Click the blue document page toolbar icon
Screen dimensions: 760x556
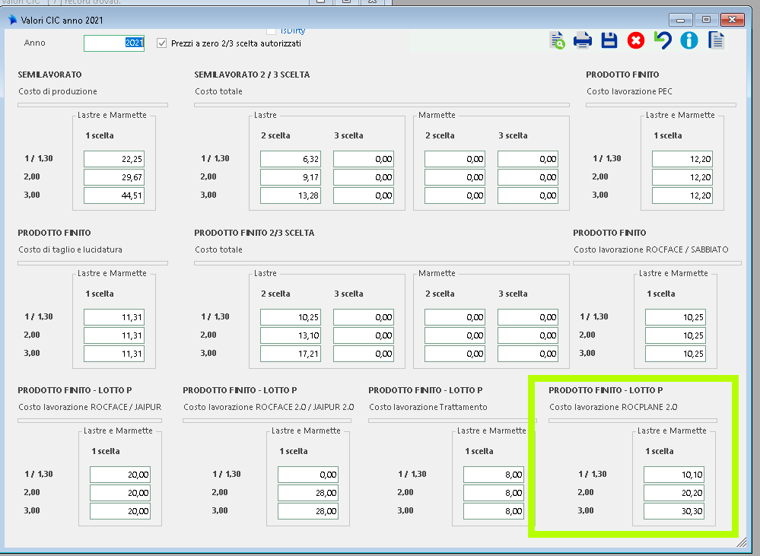[716, 40]
